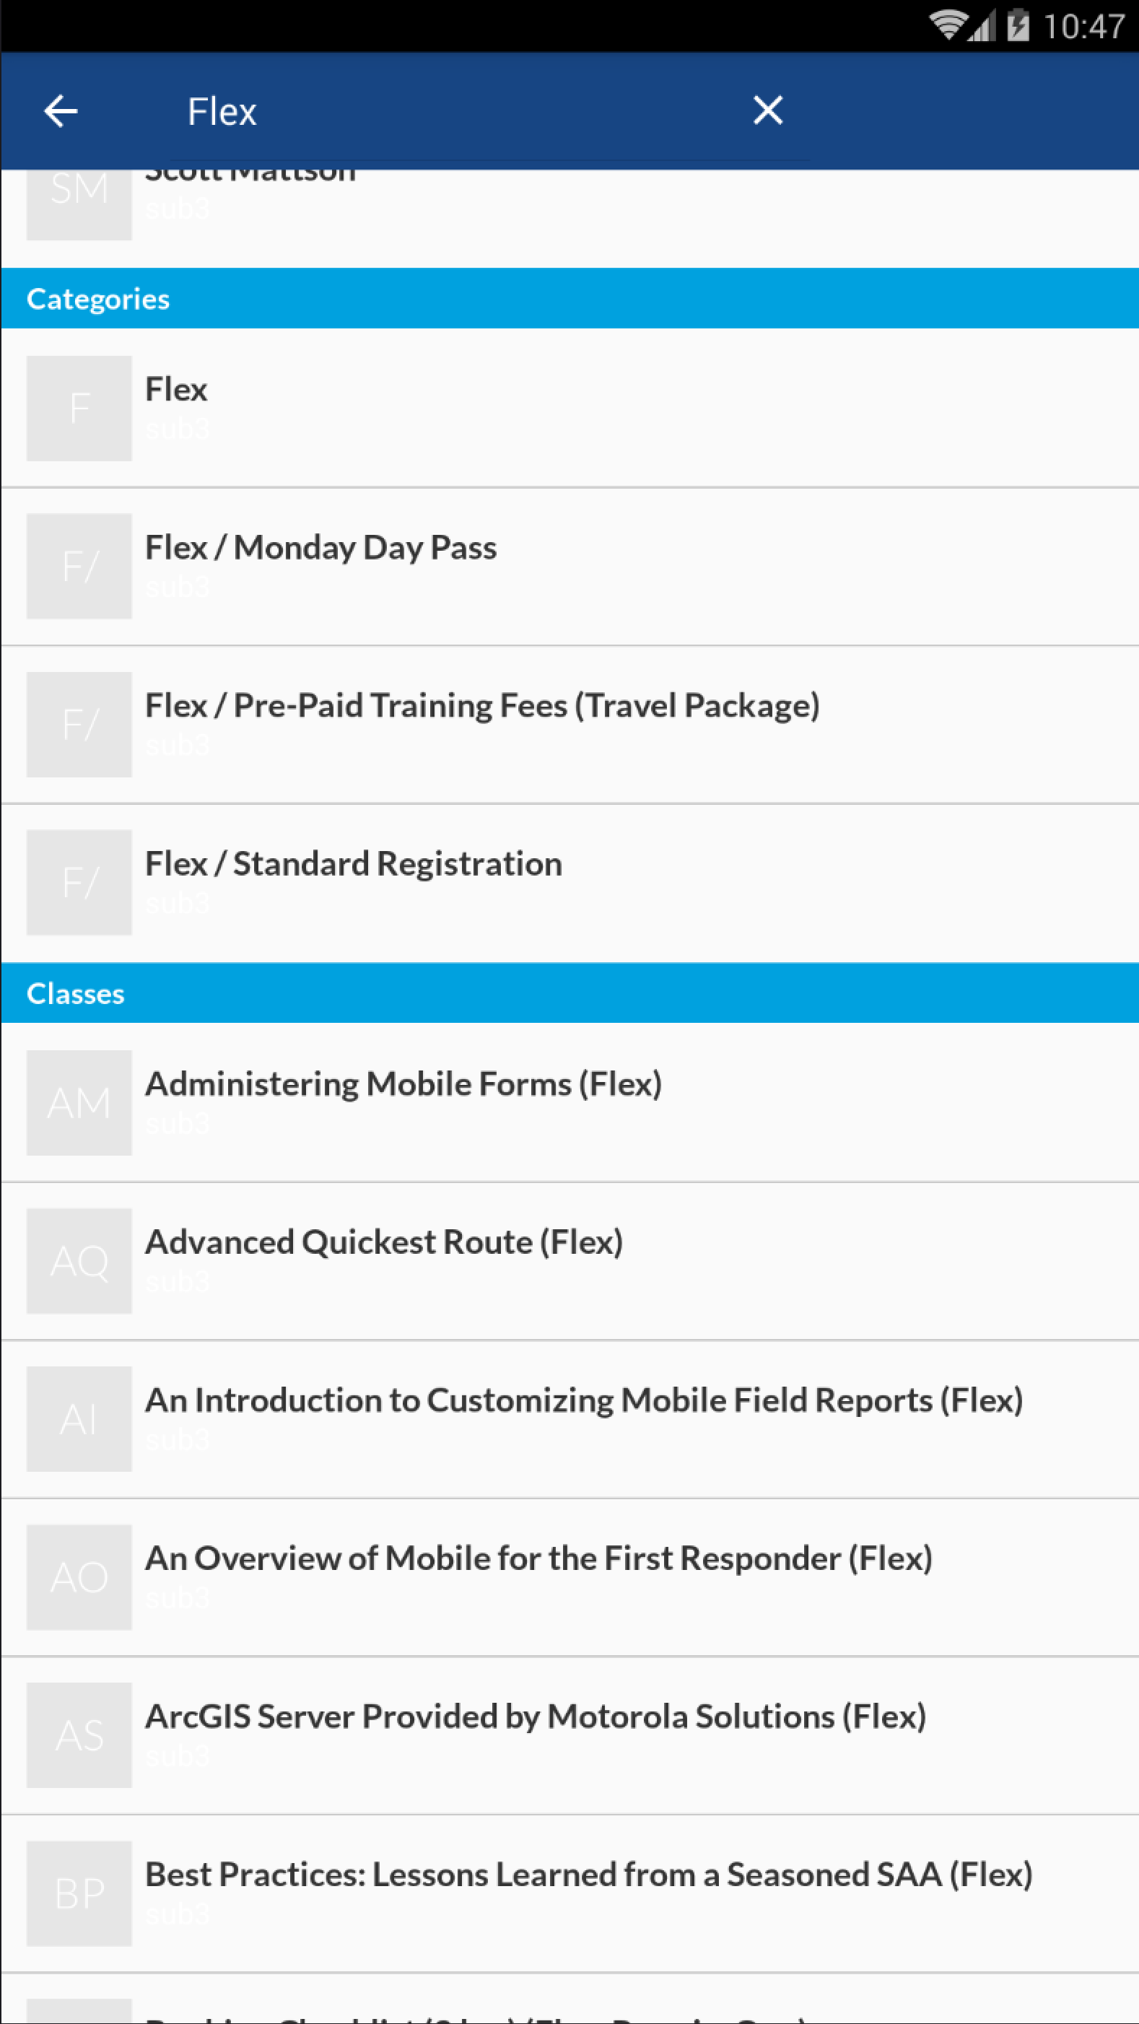Tap the back arrow icon
The image size is (1139, 2024).
[x=61, y=110]
